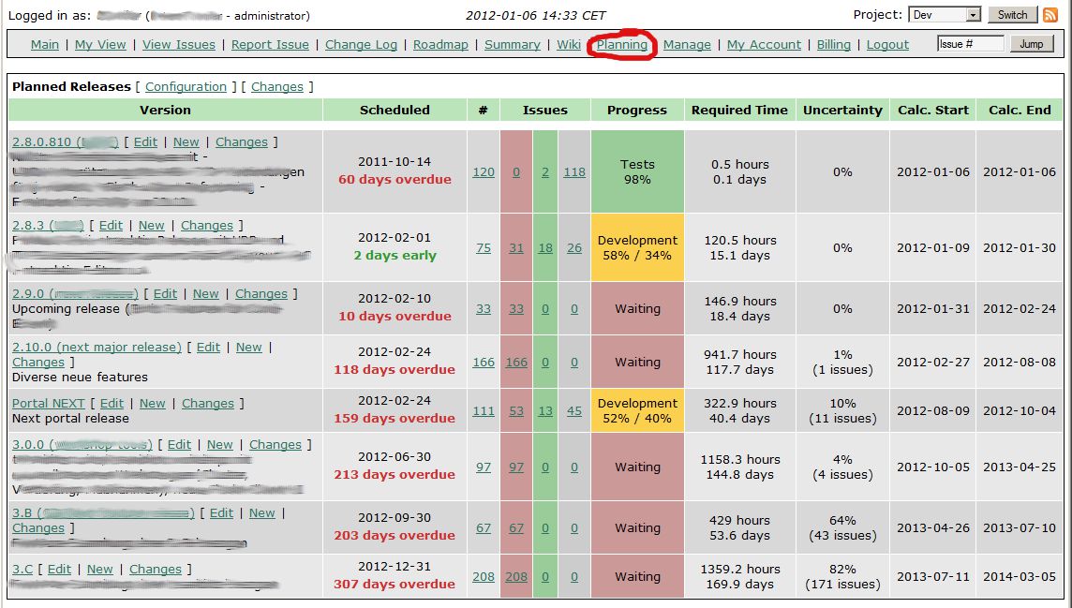Click the Configuration link
The width and height of the screenshot is (1072, 608).
tap(186, 86)
